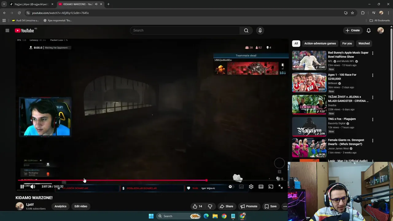This screenshot has width=393, height=221.
Task: Focus the YouTube search field
Action: click(x=185, y=30)
